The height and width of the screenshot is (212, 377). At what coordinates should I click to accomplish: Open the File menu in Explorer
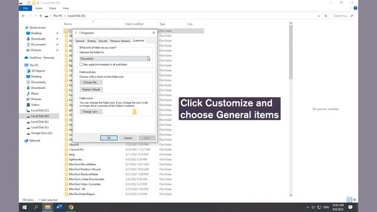[x=25, y=8]
